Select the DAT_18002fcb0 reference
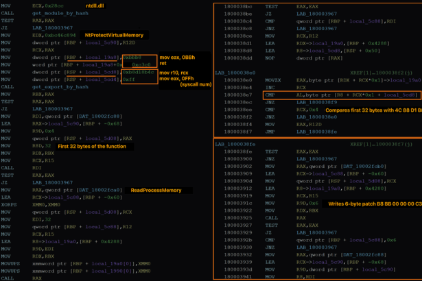This screenshot has height=281, width=422. 364,167
